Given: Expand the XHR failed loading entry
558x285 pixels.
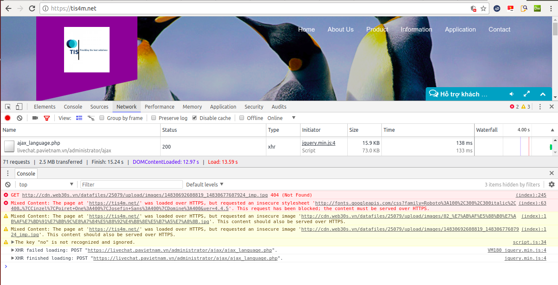Looking at the screenshot, I should click(x=13, y=250).
